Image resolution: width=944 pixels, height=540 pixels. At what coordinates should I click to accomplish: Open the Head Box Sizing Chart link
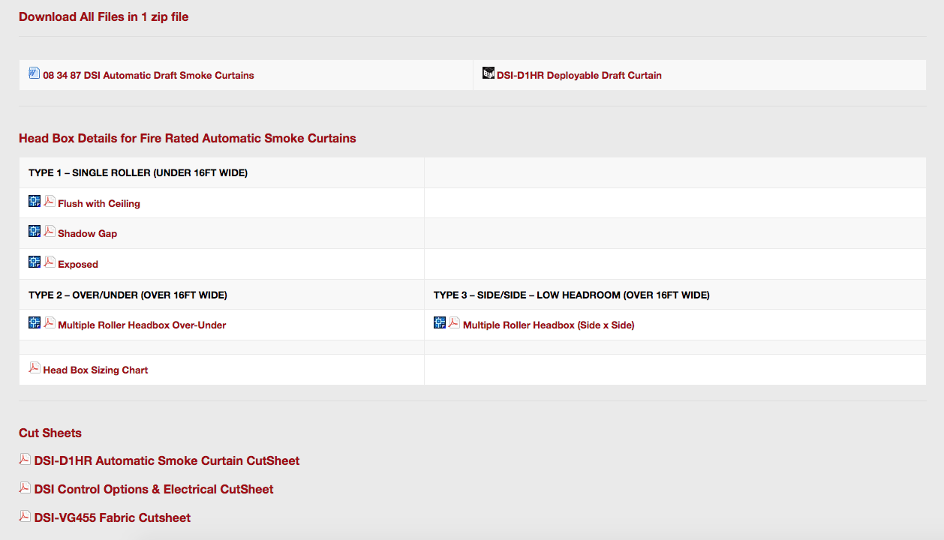coord(95,370)
